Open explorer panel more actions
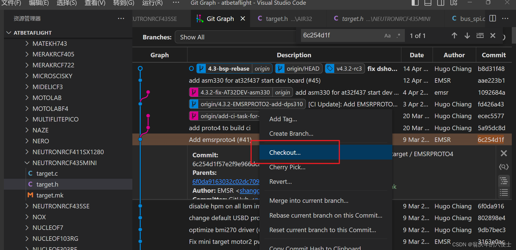 [121, 18]
